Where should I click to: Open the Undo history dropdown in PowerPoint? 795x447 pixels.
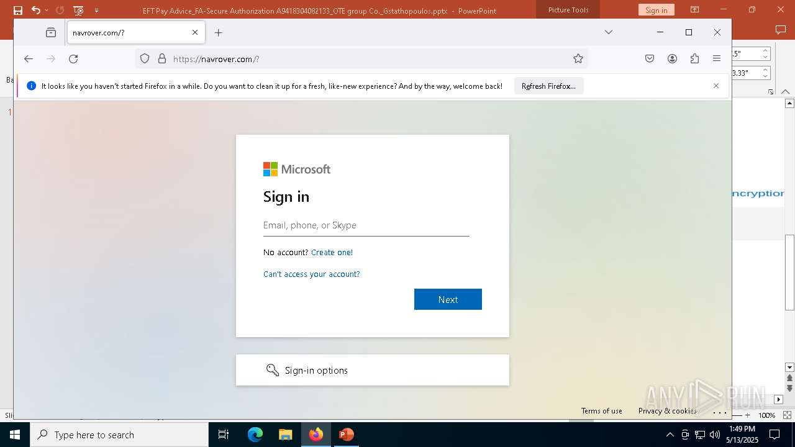[47, 10]
